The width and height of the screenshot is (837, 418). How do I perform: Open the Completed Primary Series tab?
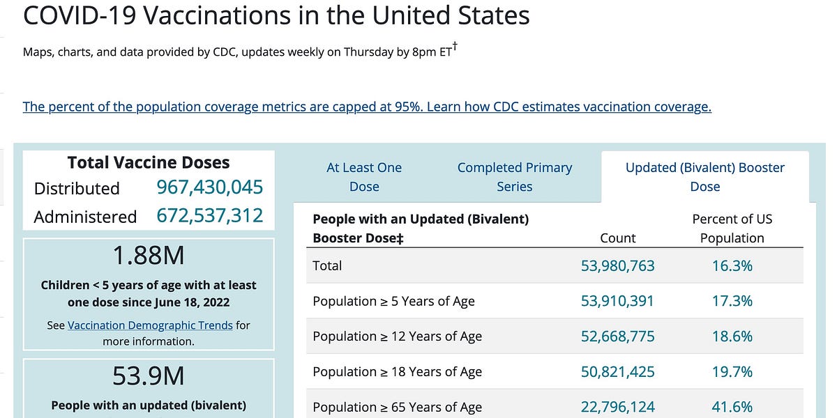[514, 177]
